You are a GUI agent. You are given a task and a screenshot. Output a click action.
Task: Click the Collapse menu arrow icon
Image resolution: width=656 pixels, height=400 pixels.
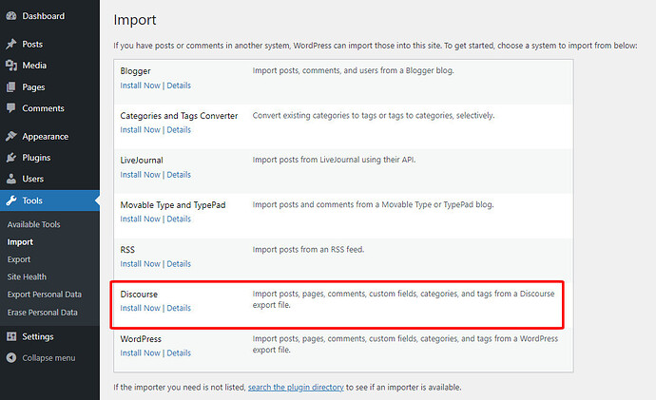[11, 358]
